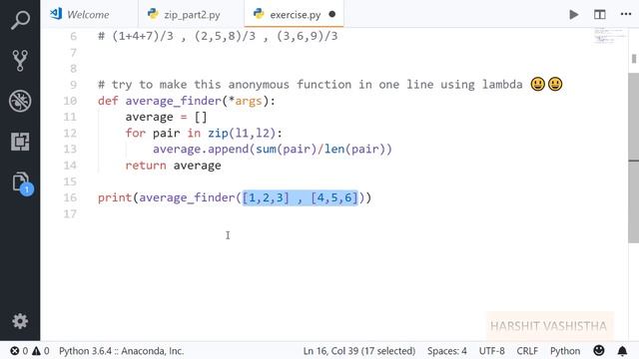This screenshot has height=359, width=639.
Task: Change language mode Python
Action: point(565,351)
